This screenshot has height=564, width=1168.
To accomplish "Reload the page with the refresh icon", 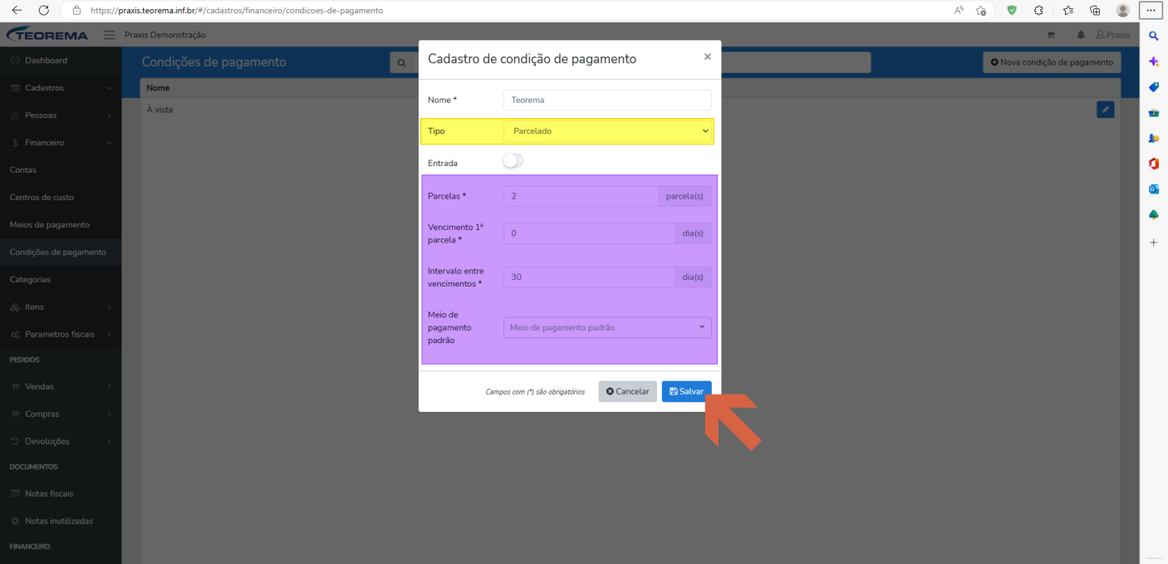I will click(x=43, y=11).
